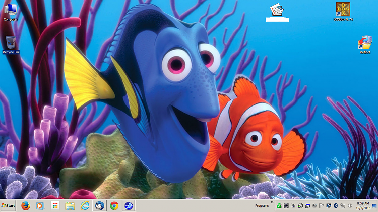This screenshot has width=378, height=212.
Task: Open the volume speaker tray icon
Action: (x=350, y=206)
